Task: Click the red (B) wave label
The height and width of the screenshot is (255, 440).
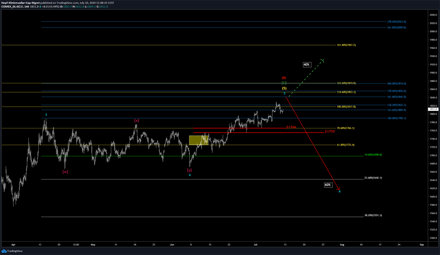Action: [284, 78]
